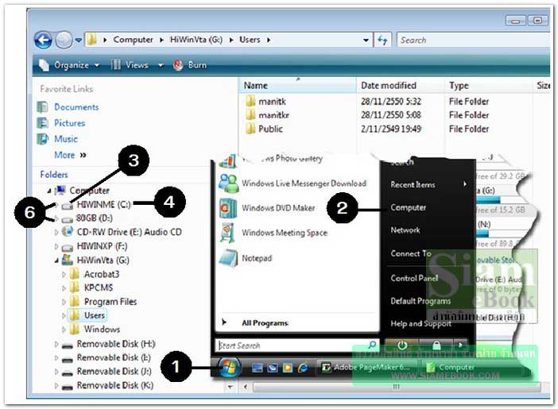Select the Program Files folder in tree
The height and width of the screenshot is (409, 558).
[x=110, y=302]
